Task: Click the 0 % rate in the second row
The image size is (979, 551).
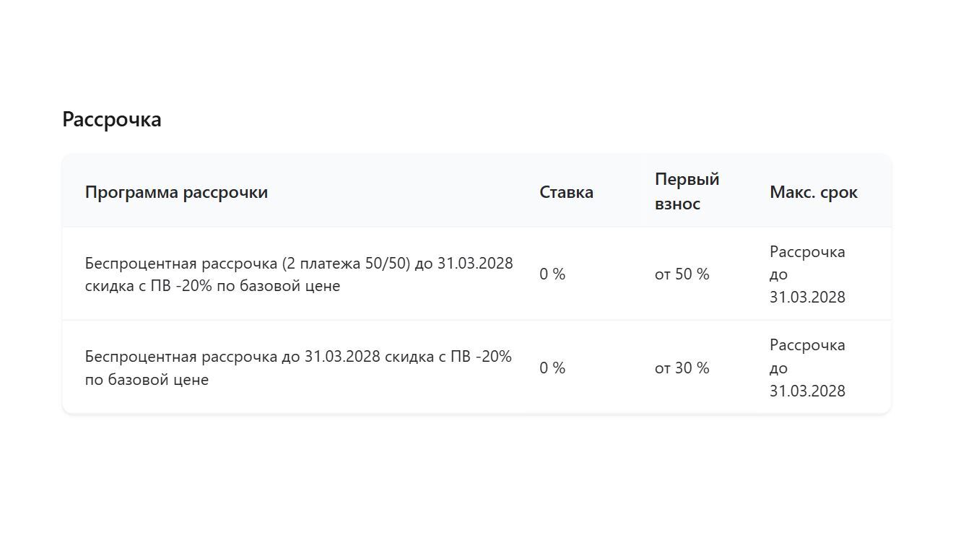Action: 552,368
